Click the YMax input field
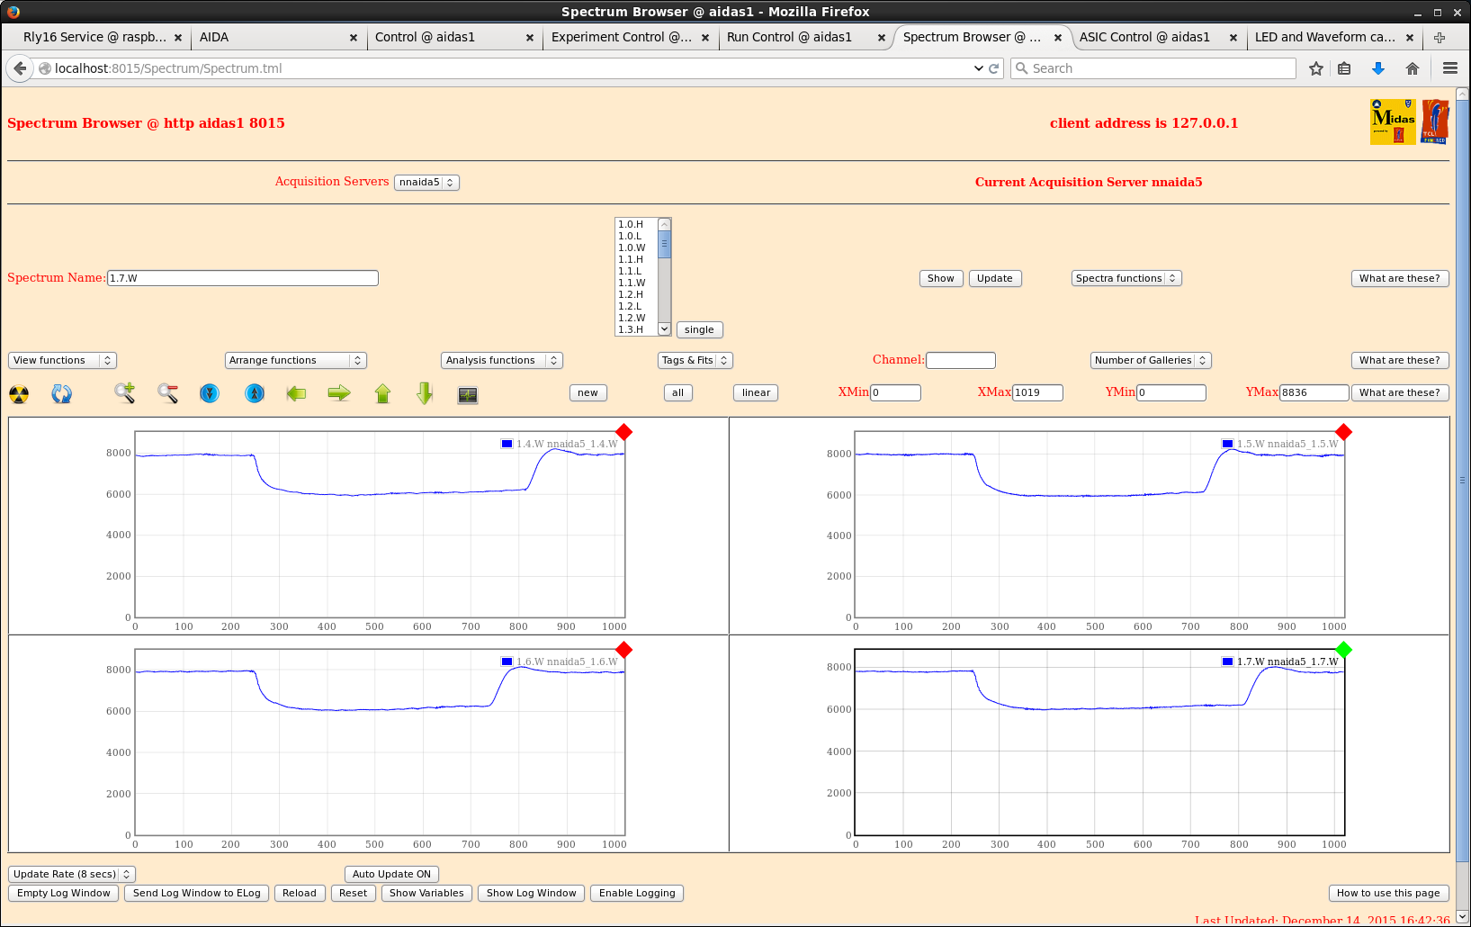1471x927 pixels. [x=1314, y=392]
